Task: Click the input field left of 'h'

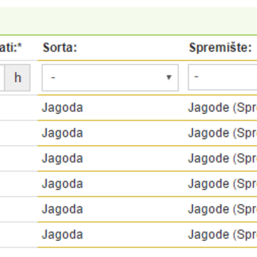Action: [x=2, y=78]
